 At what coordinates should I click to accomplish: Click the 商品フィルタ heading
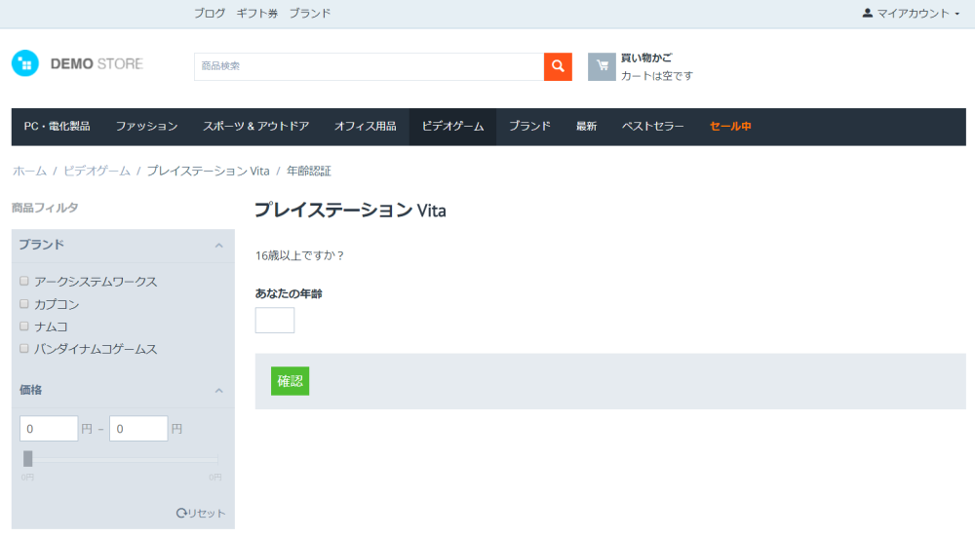click(x=45, y=208)
